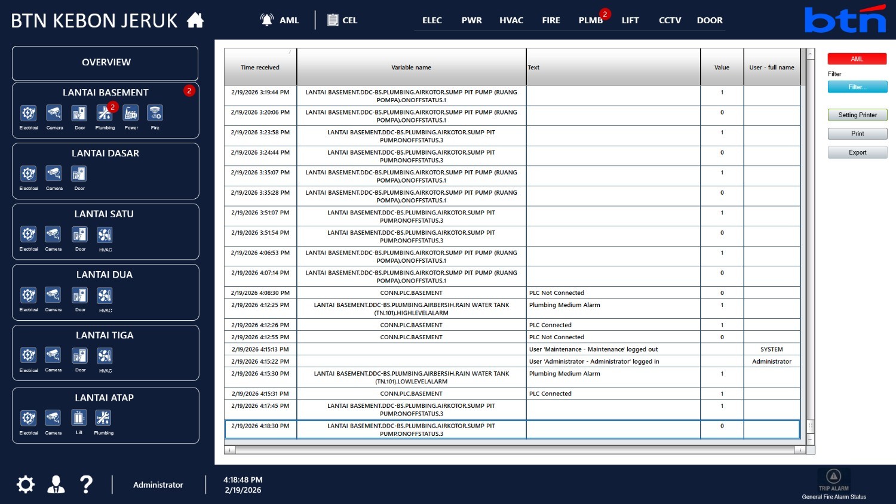The image size is (896, 504).
Task: Open Lantai Basement Electrical icon
Action: coord(29,113)
